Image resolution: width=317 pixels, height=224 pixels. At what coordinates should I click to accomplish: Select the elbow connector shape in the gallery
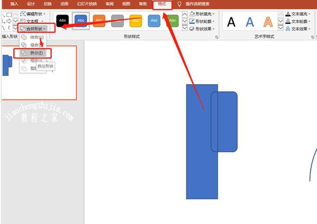click(3, 21)
